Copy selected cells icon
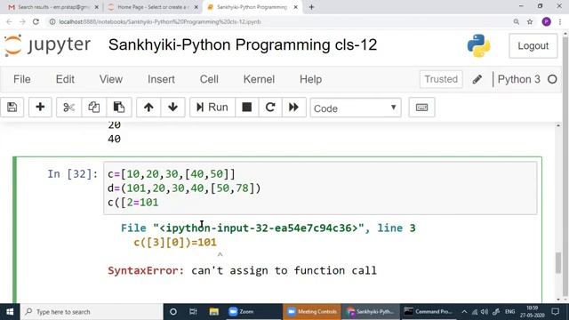 click(x=94, y=108)
